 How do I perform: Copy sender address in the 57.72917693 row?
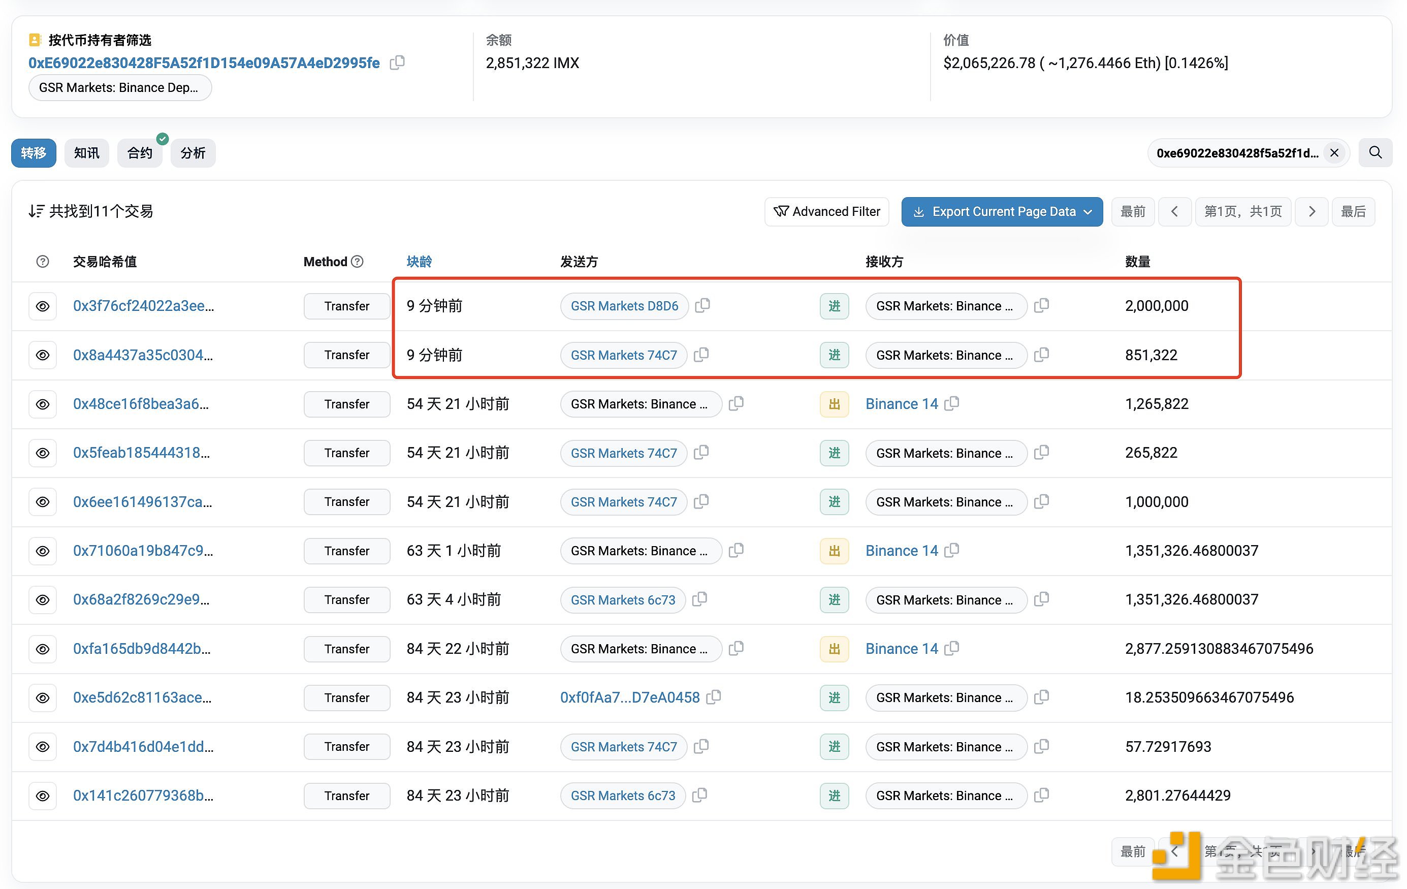701,746
